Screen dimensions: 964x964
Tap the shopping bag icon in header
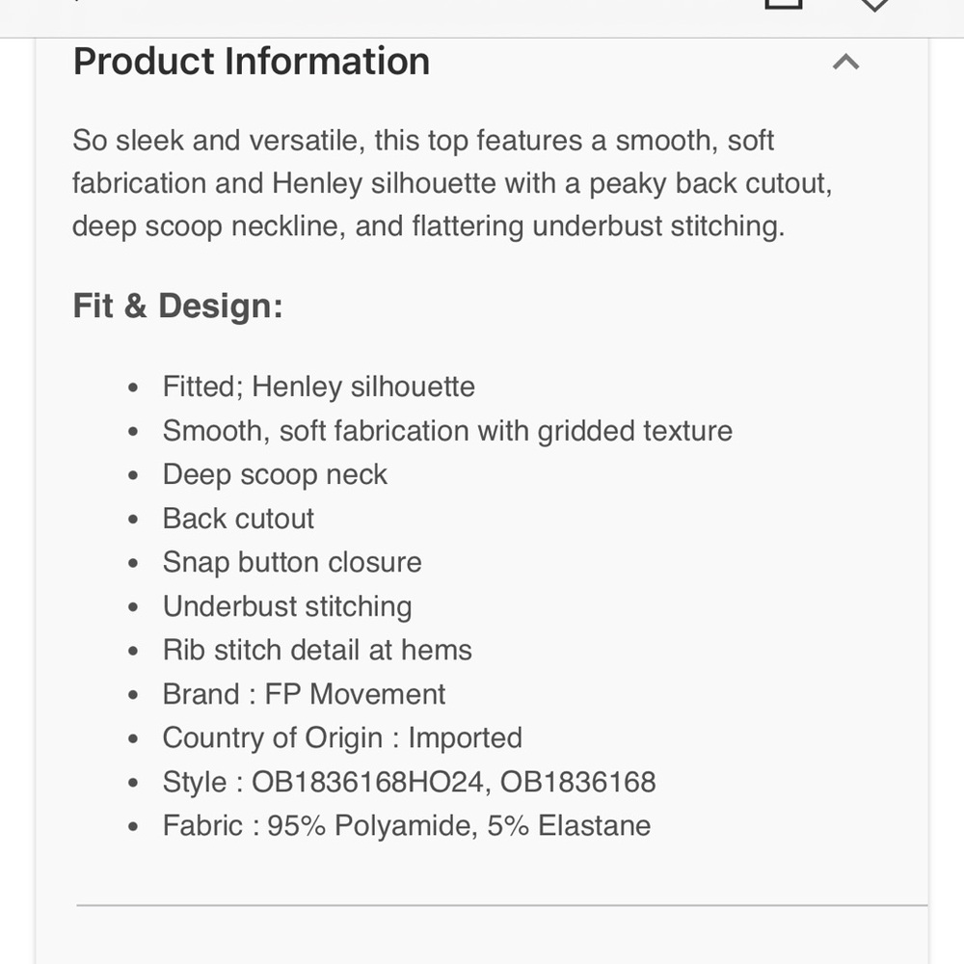[x=783, y=4]
